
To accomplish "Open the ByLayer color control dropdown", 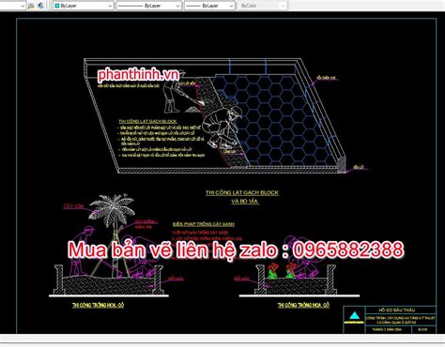I will pyautogui.click(x=83, y=6).
